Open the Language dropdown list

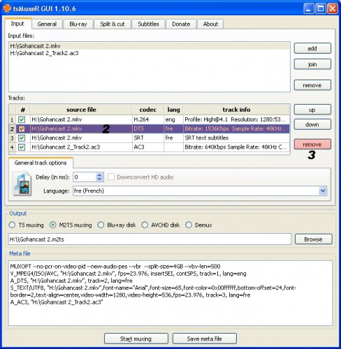pos(323,191)
